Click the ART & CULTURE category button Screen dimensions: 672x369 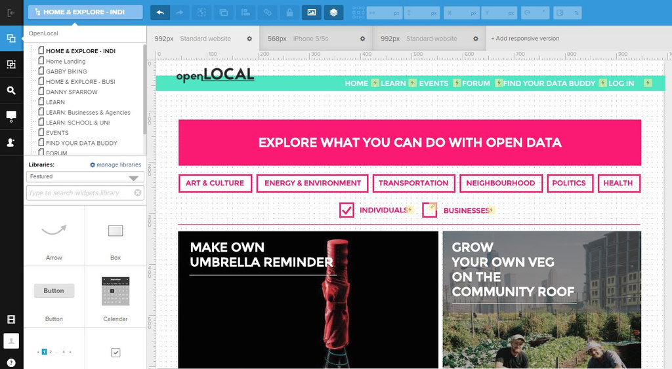tap(215, 184)
